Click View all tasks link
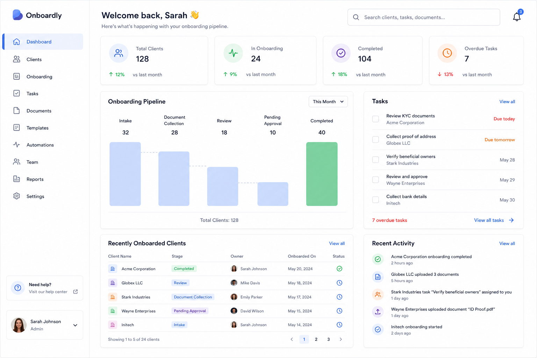The height and width of the screenshot is (358, 537). (x=494, y=220)
